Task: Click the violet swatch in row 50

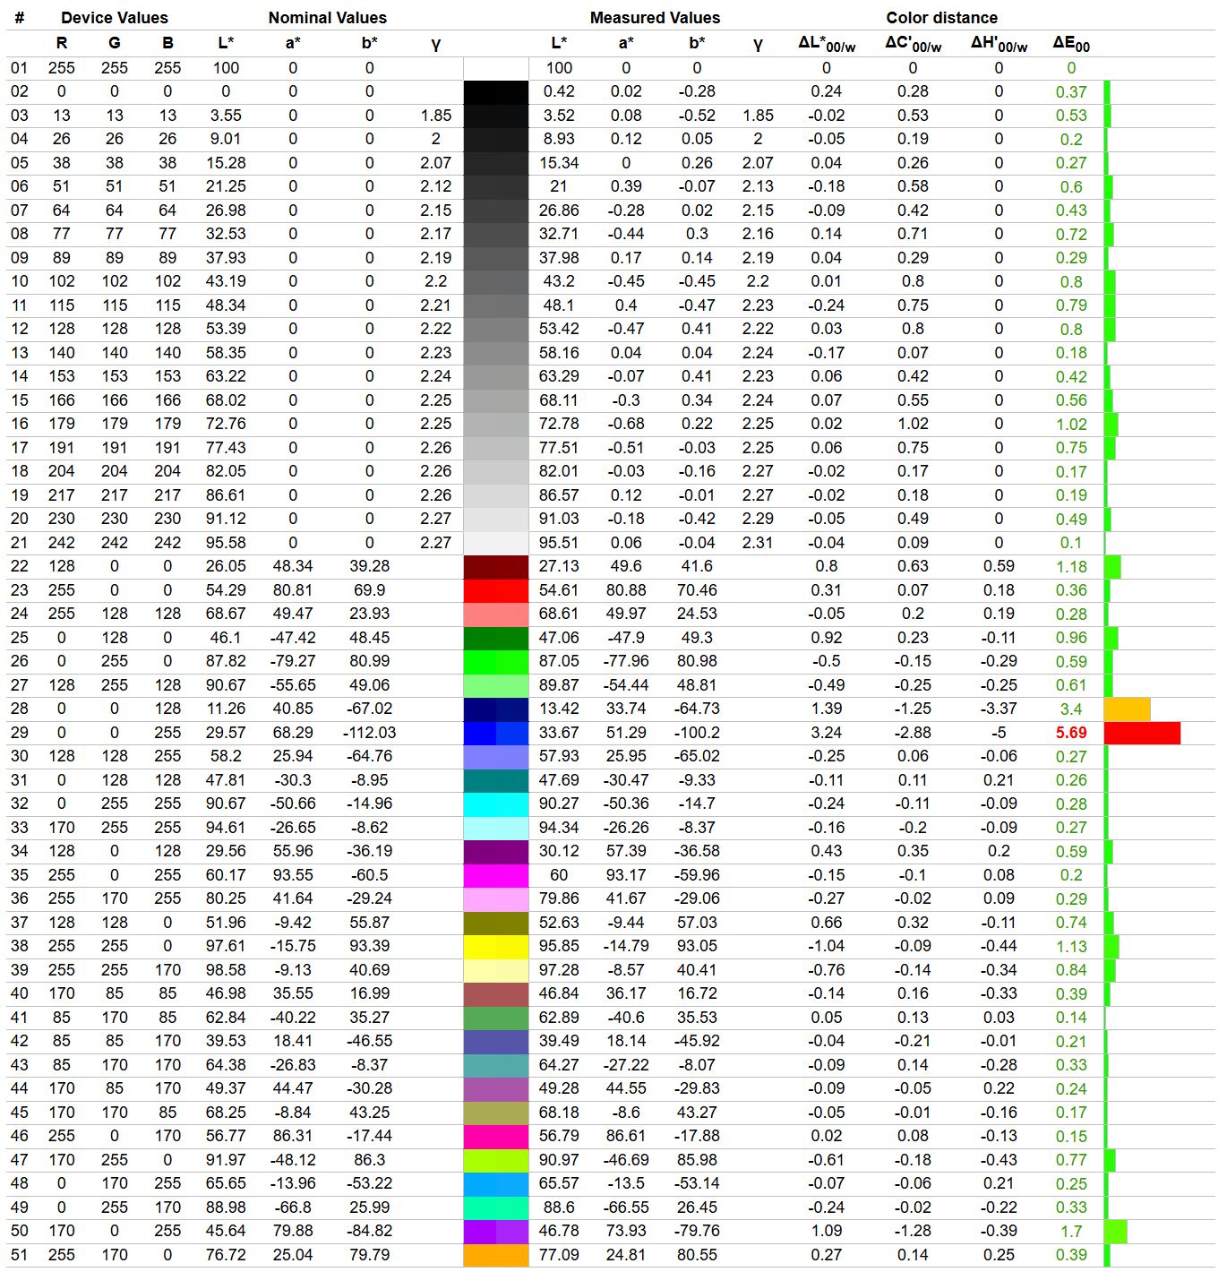Action: (x=495, y=1231)
